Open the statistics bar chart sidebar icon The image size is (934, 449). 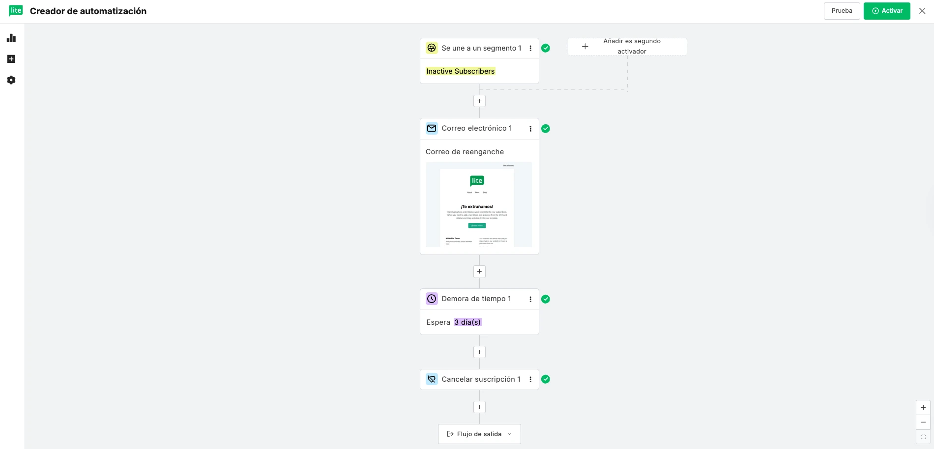11,38
